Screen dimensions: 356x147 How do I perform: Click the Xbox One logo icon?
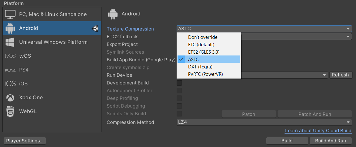pyautogui.click(x=10, y=97)
